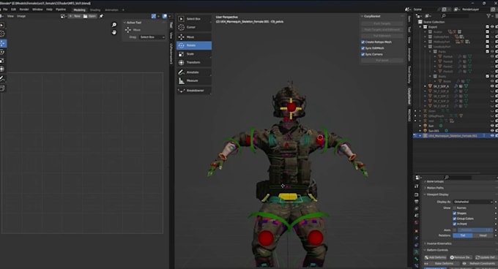Select the cursor tool in image editor left toolbar
Viewport: 498px width, 269px height.
[x=2, y=34]
